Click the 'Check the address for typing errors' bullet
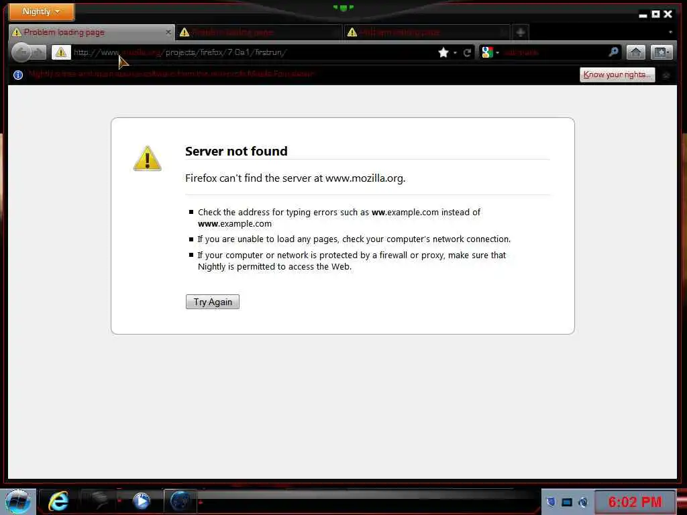 pos(339,218)
